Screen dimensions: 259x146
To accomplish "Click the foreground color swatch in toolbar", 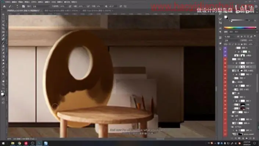I will coord(2,94).
